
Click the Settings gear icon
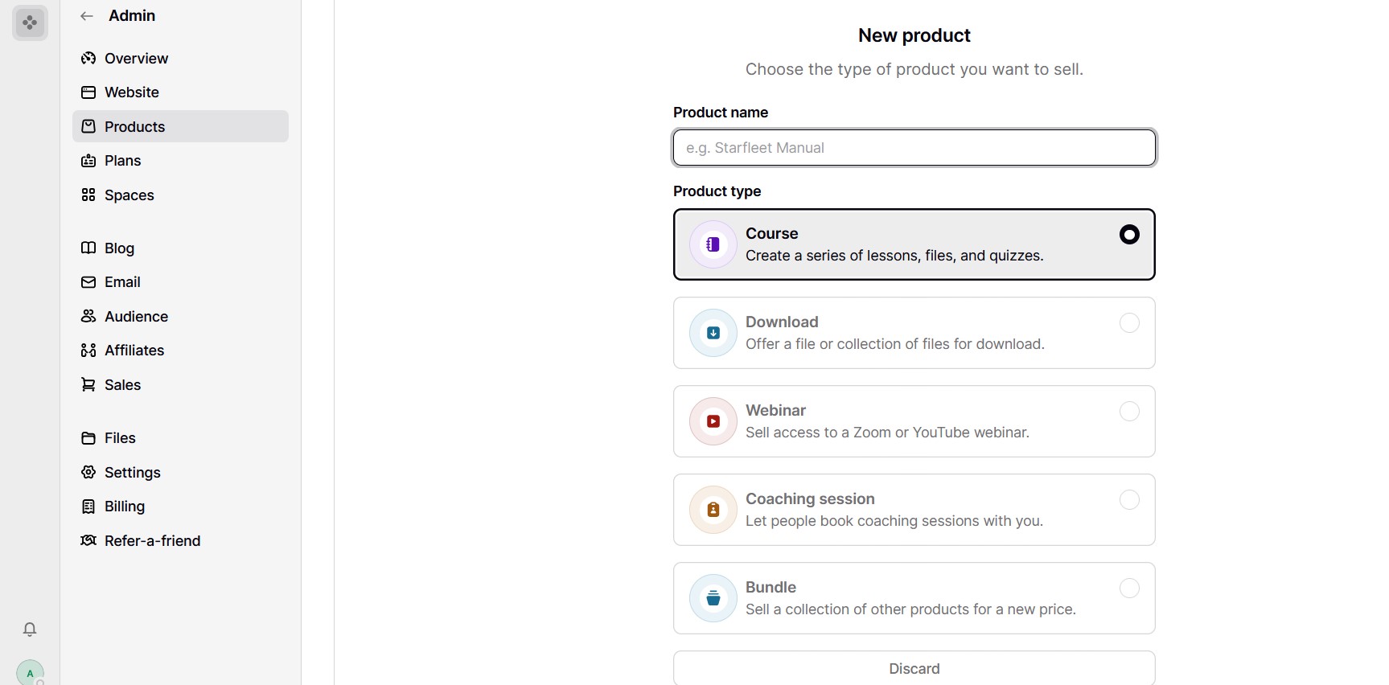click(88, 472)
